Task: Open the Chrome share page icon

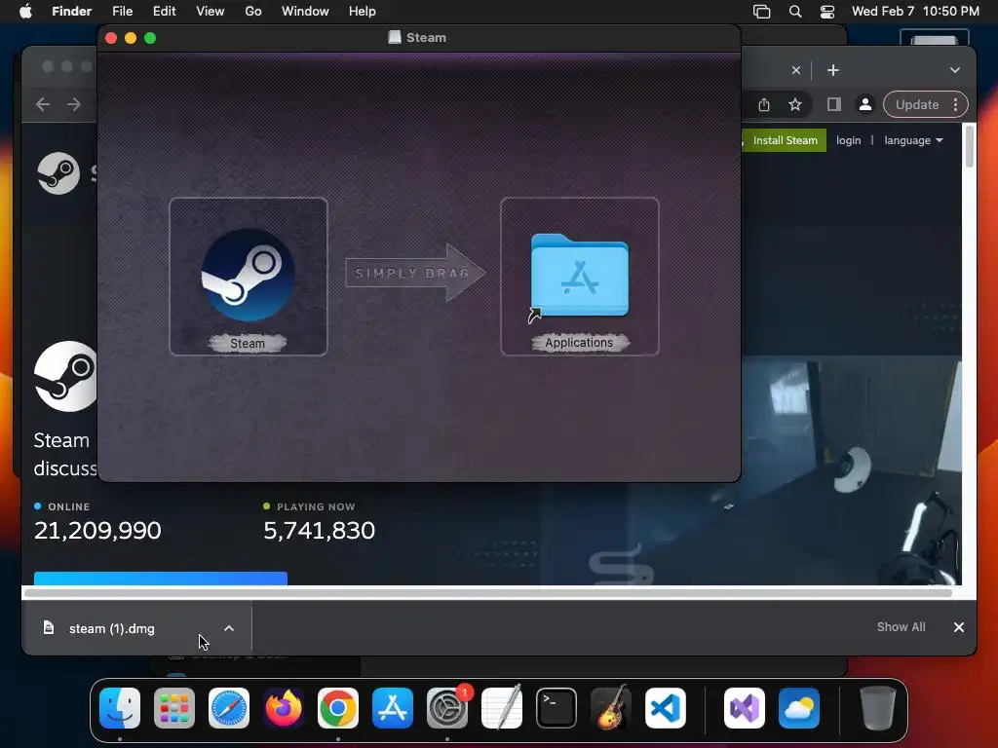Action: 764,105
